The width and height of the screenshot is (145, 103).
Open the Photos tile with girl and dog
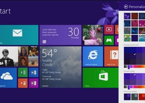tap(93, 35)
